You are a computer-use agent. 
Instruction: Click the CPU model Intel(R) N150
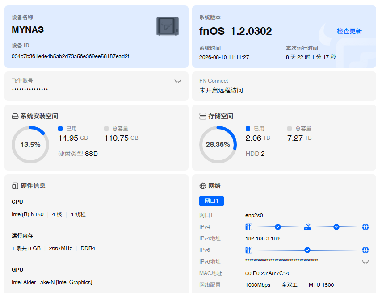pyautogui.click(x=28, y=214)
